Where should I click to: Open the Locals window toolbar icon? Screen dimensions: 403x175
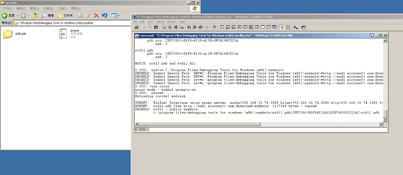point(234,27)
